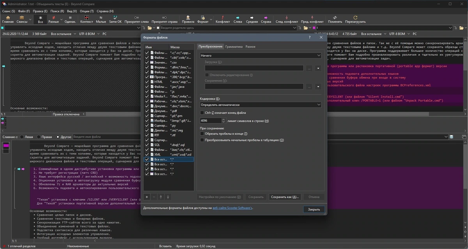Open the Поиск menu
Image resolution: width=468 pixels, height=249 pixels.
pos(57,11)
